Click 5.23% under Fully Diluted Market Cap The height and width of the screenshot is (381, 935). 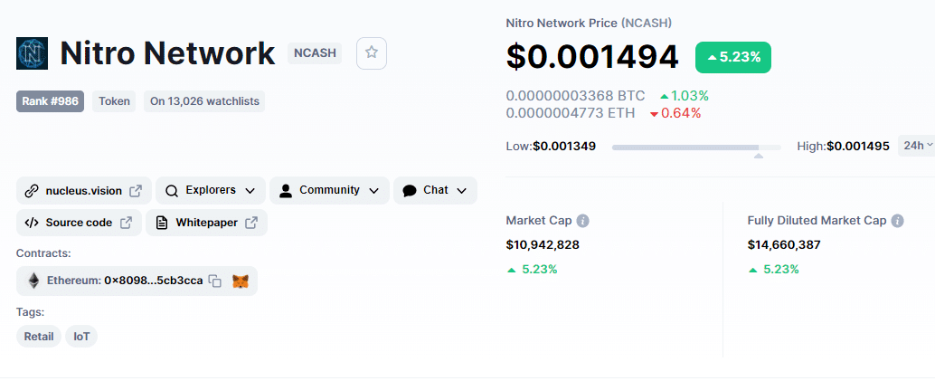(x=773, y=270)
